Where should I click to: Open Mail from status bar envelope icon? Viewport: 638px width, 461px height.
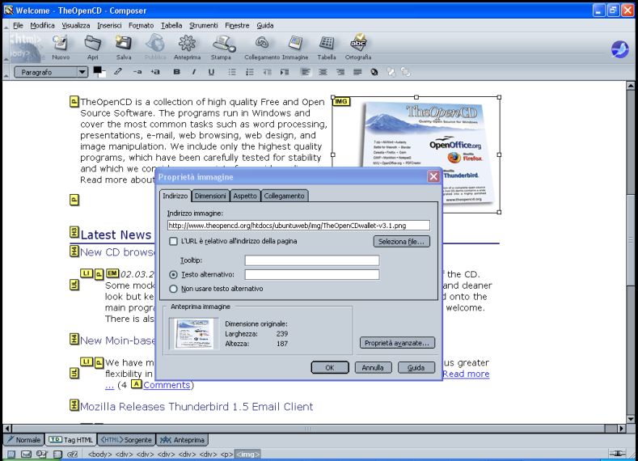click(x=26, y=454)
